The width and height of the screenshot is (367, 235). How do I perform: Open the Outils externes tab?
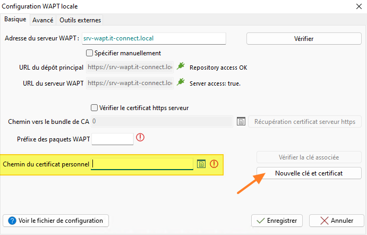point(80,20)
